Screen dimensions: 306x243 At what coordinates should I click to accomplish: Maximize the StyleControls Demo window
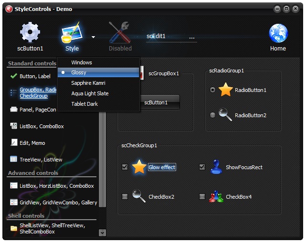[286, 9]
